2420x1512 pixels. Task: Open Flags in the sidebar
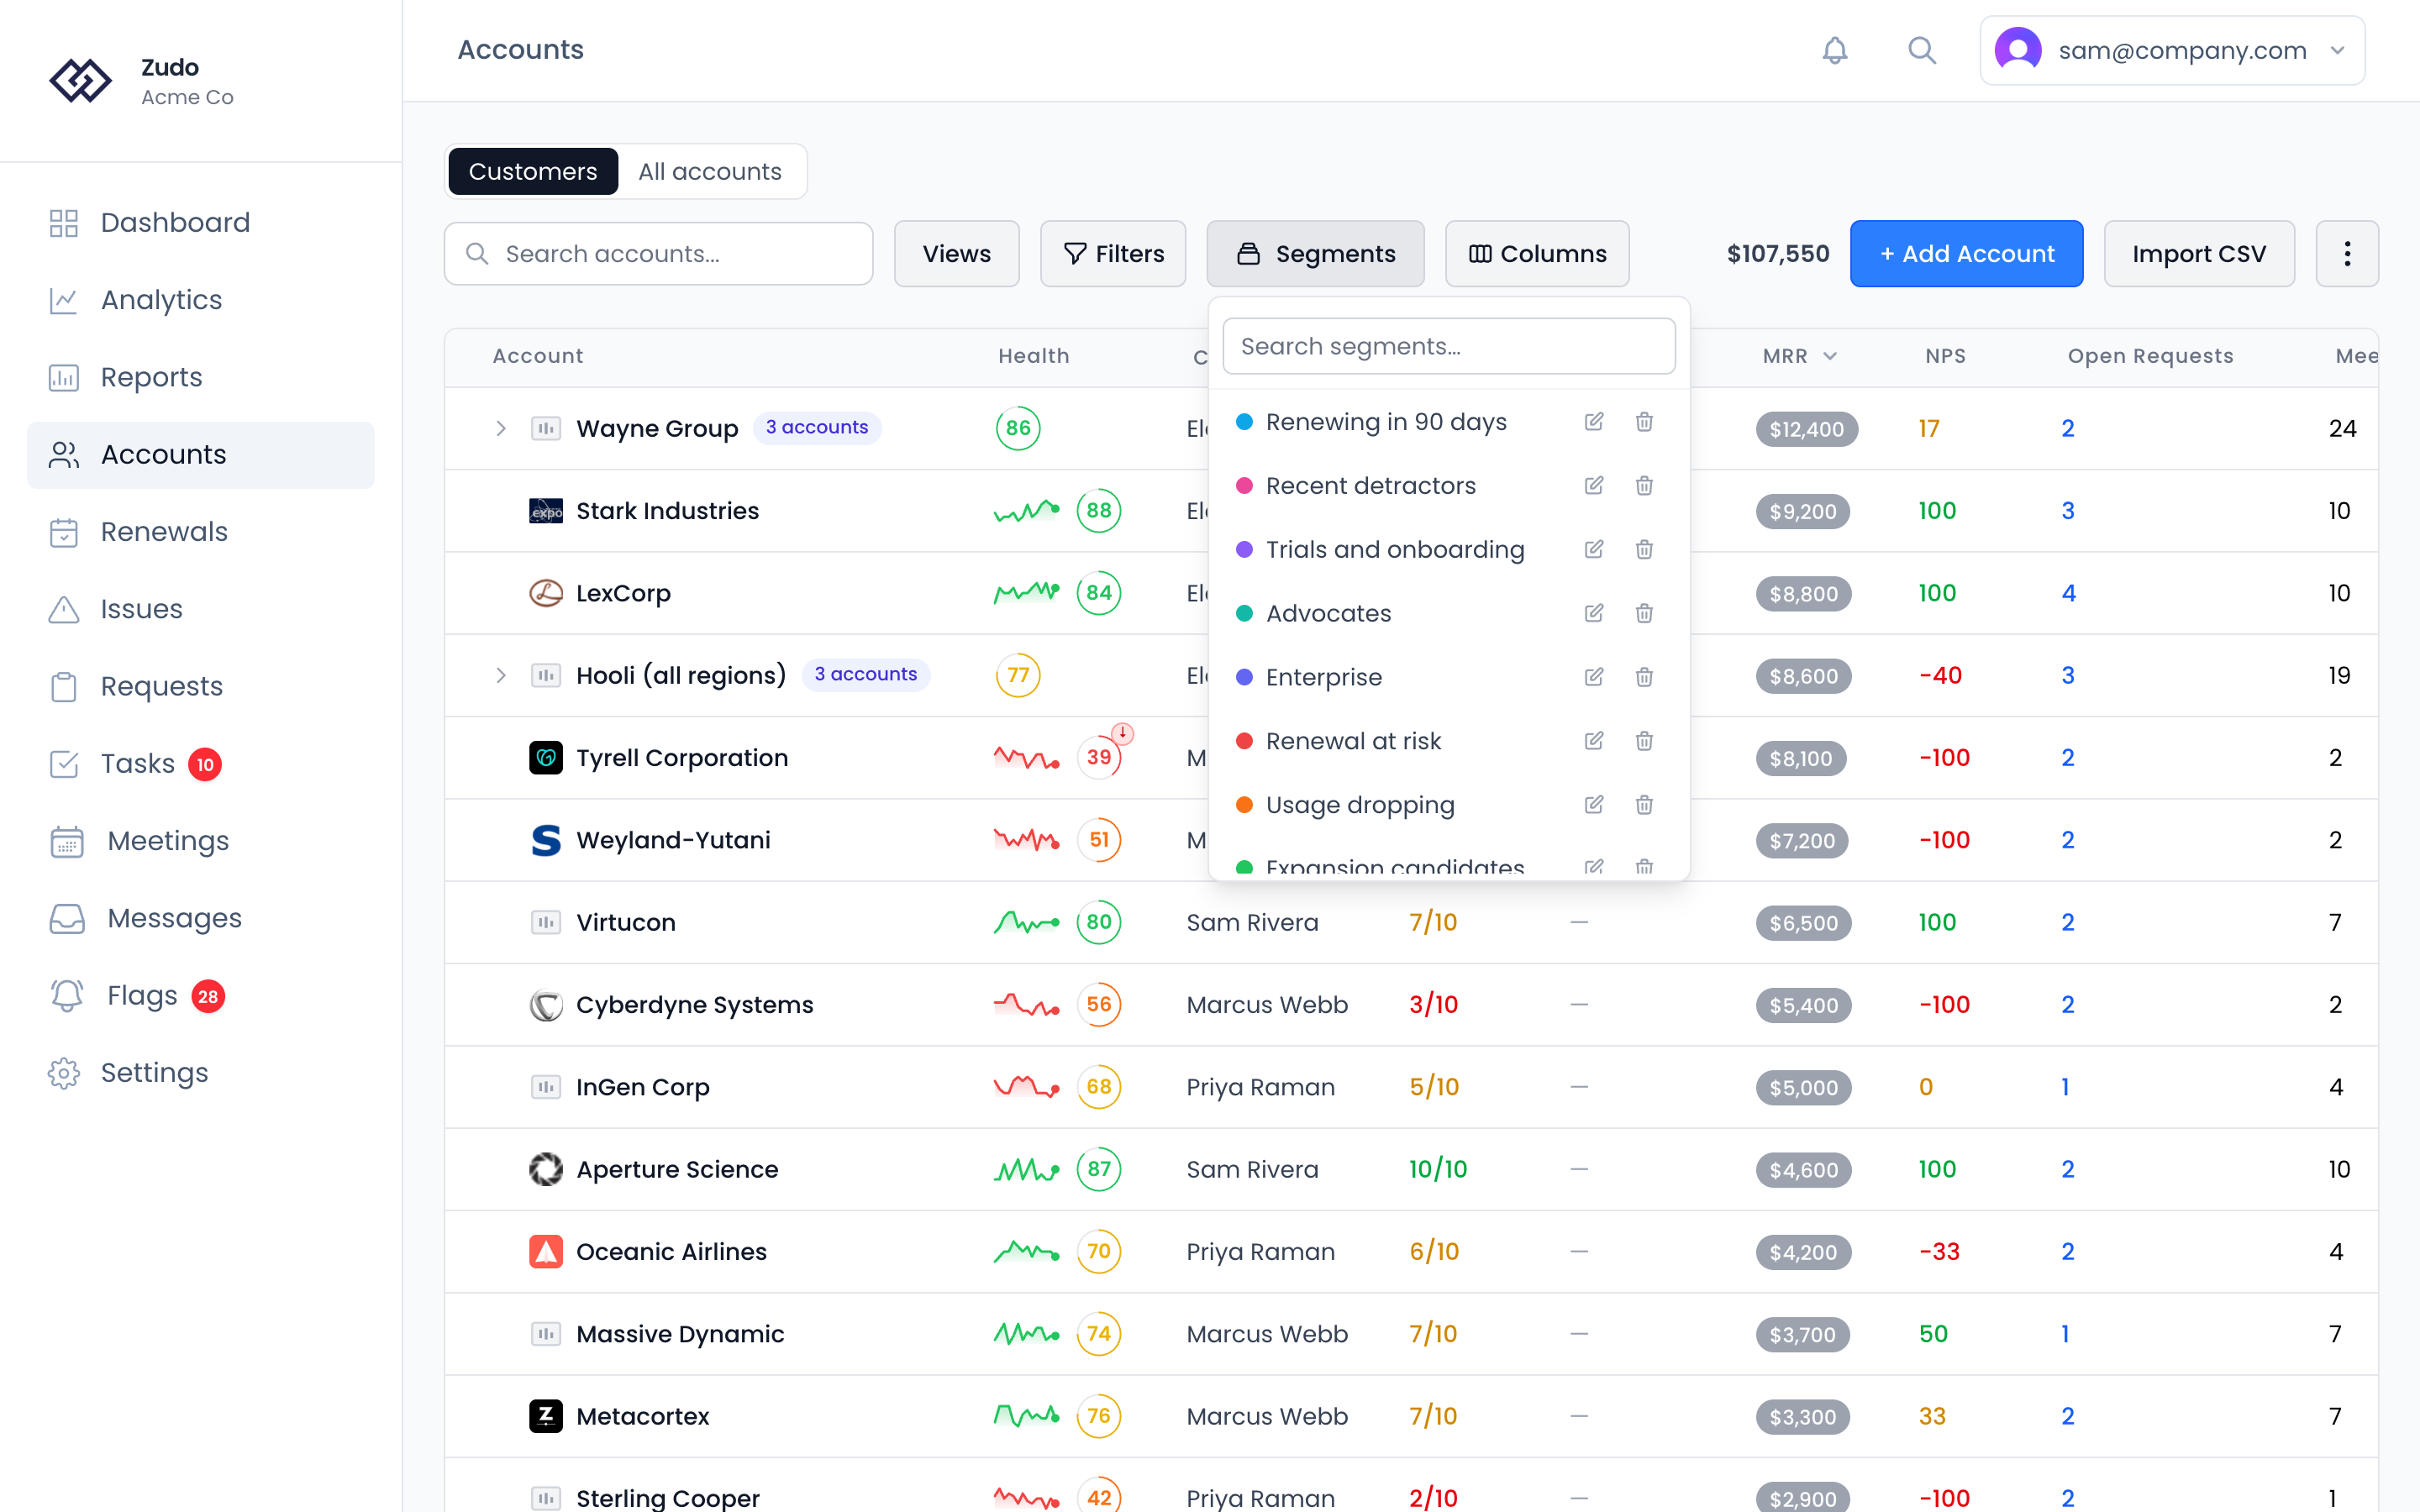coord(201,996)
